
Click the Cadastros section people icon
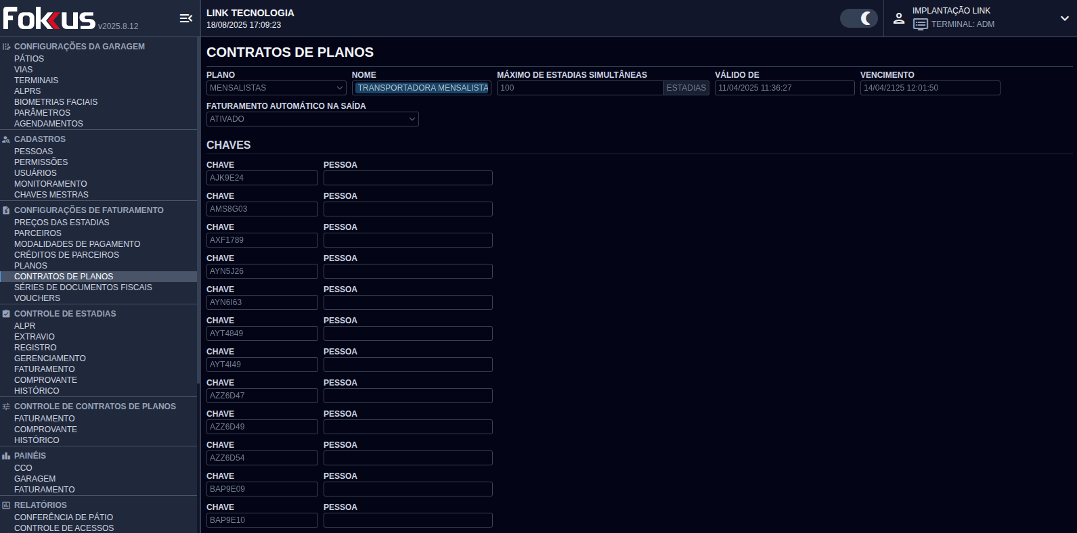coord(6,139)
